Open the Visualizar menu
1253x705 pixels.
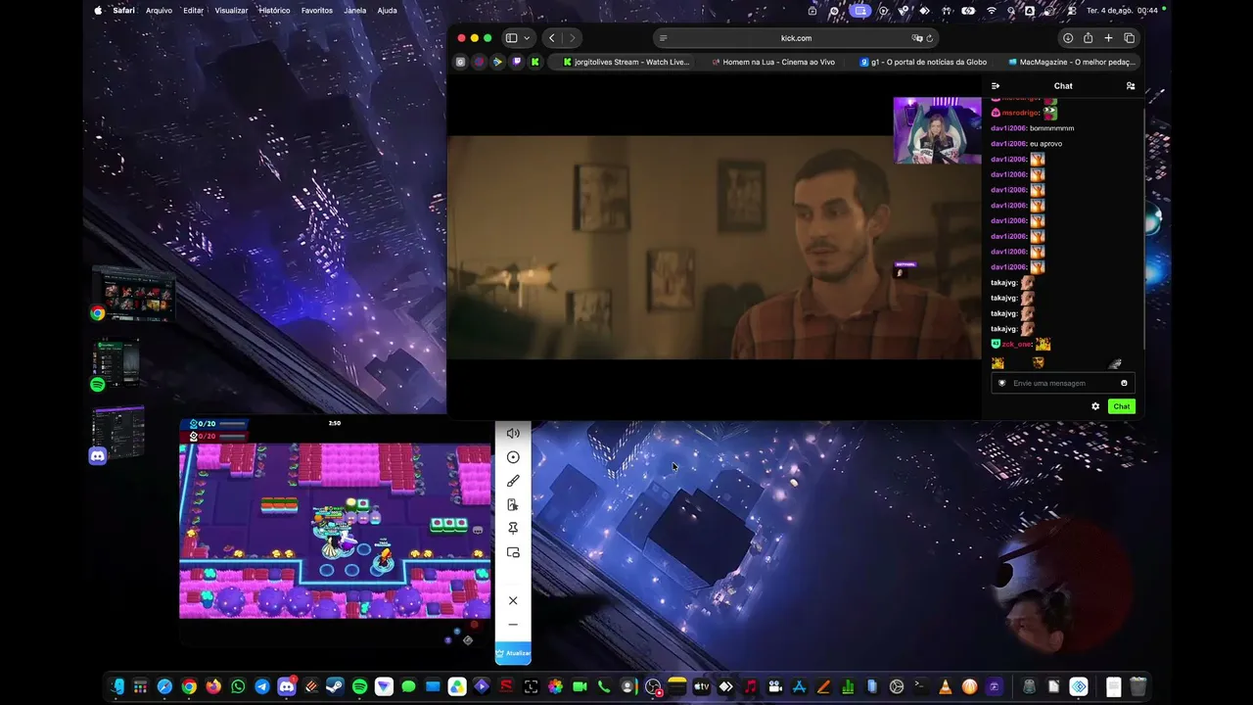[x=231, y=11]
